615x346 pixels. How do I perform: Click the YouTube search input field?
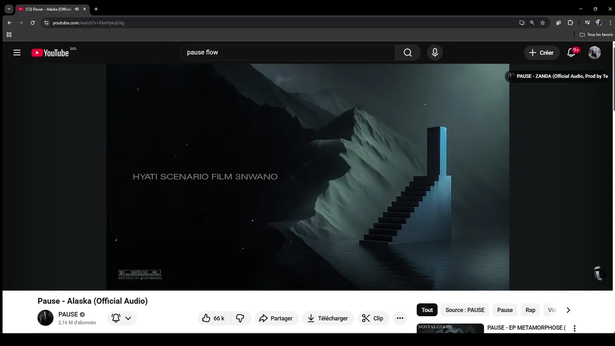[x=287, y=52]
